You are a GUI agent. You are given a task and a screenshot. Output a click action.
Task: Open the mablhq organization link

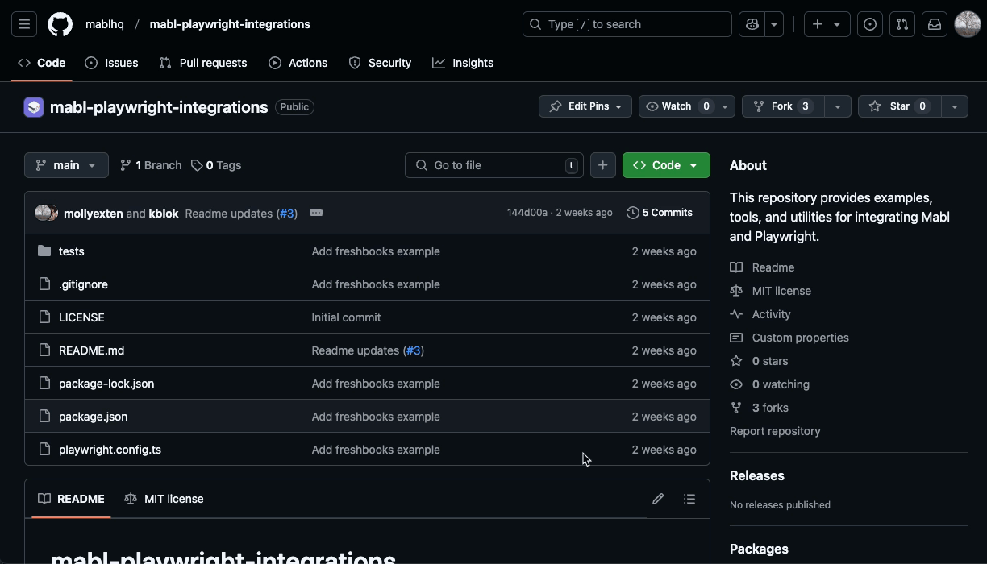(105, 24)
